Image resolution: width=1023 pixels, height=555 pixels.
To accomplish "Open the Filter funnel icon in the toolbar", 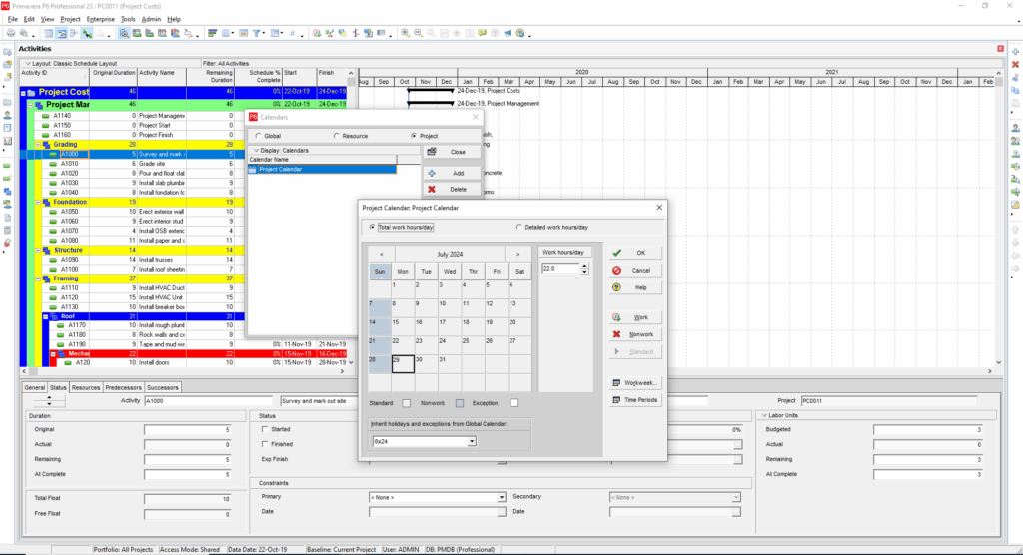I will [257, 33].
